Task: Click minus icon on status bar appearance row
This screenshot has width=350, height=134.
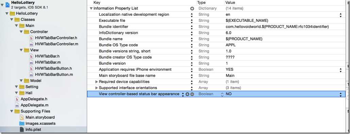Action: (192, 94)
